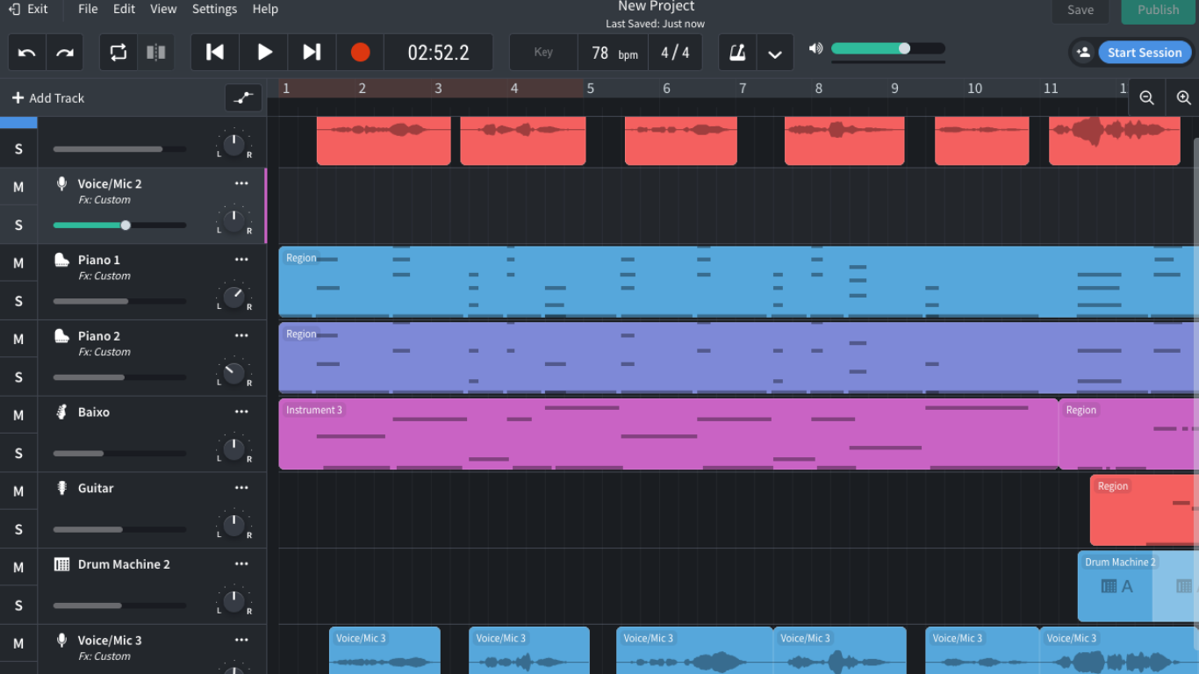Viewport: 1199px width, 674px height.
Task: Solo the Piano 2 track
Action: (x=18, y=377)
